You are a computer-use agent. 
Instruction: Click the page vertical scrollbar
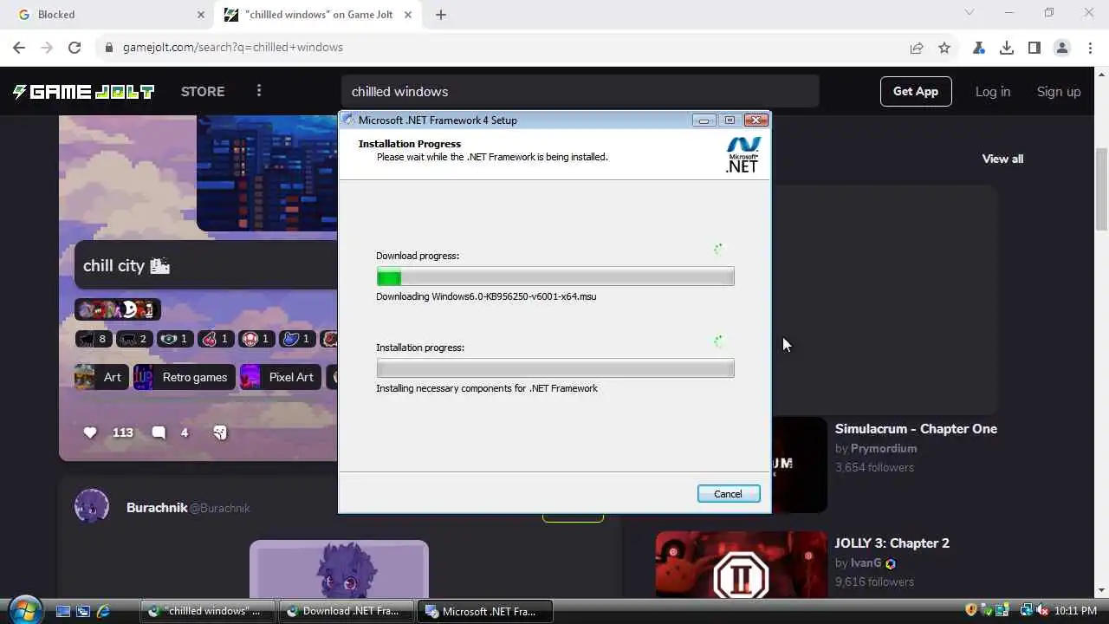pos(1101,189)
